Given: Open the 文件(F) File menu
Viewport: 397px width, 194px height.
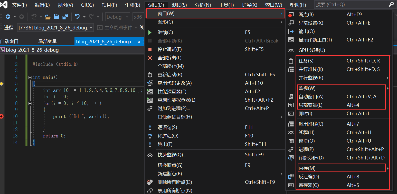Looking at the screenshot, I should point(20,5).
